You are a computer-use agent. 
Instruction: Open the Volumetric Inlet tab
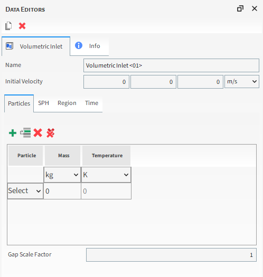[36, 46]
